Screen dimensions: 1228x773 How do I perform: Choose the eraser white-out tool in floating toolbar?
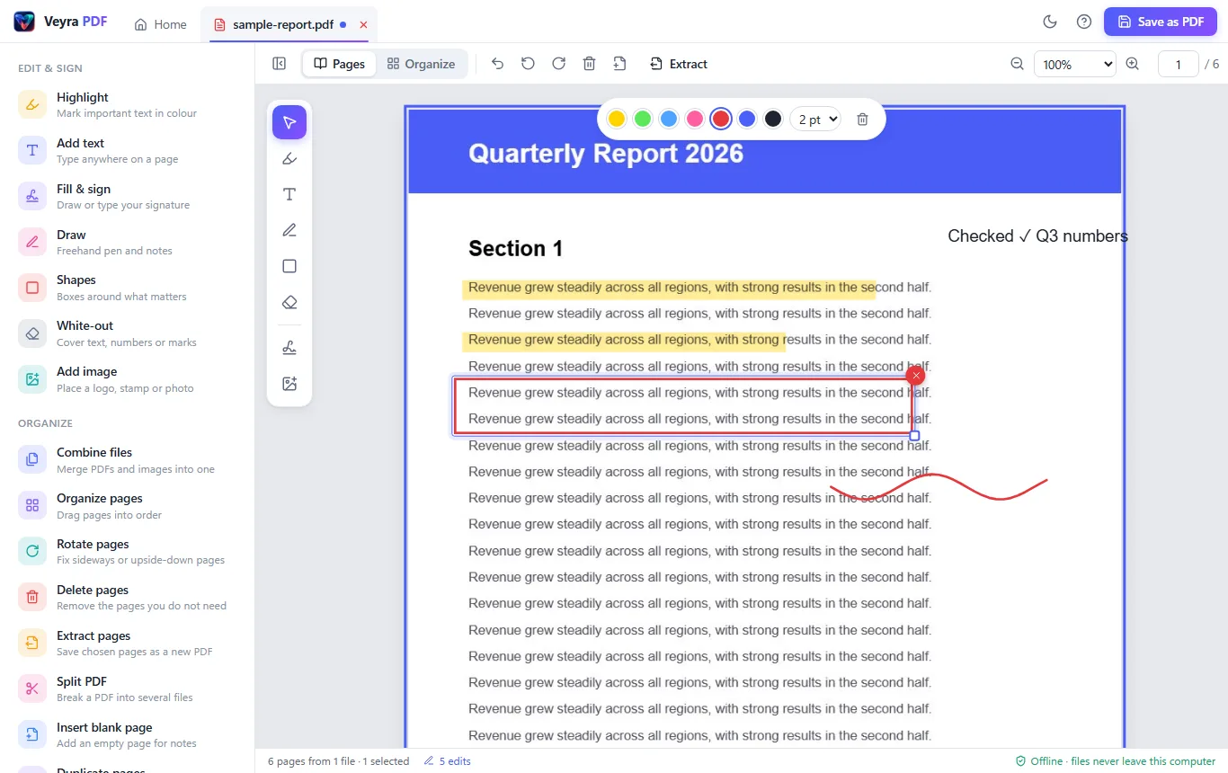tap(289, 302)
